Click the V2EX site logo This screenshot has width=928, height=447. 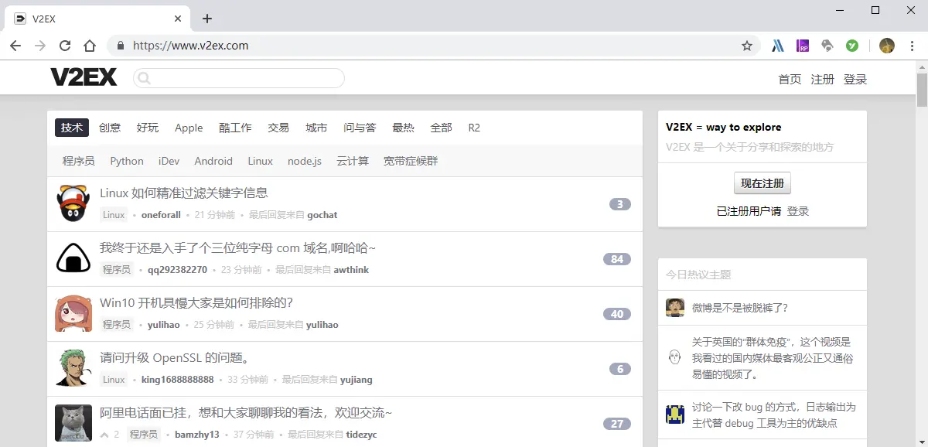coord(84,77)
